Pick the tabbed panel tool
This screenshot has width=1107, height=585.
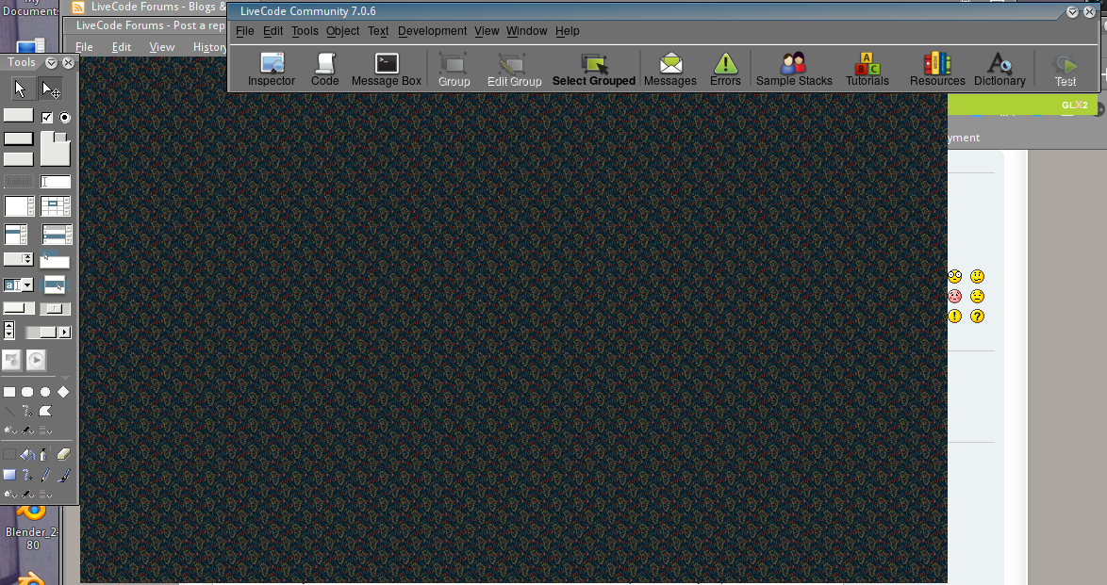55,149
